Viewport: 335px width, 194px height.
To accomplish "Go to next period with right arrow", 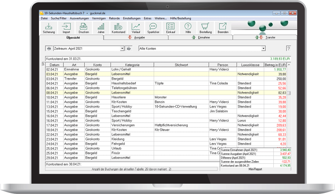I will (129, 49).
